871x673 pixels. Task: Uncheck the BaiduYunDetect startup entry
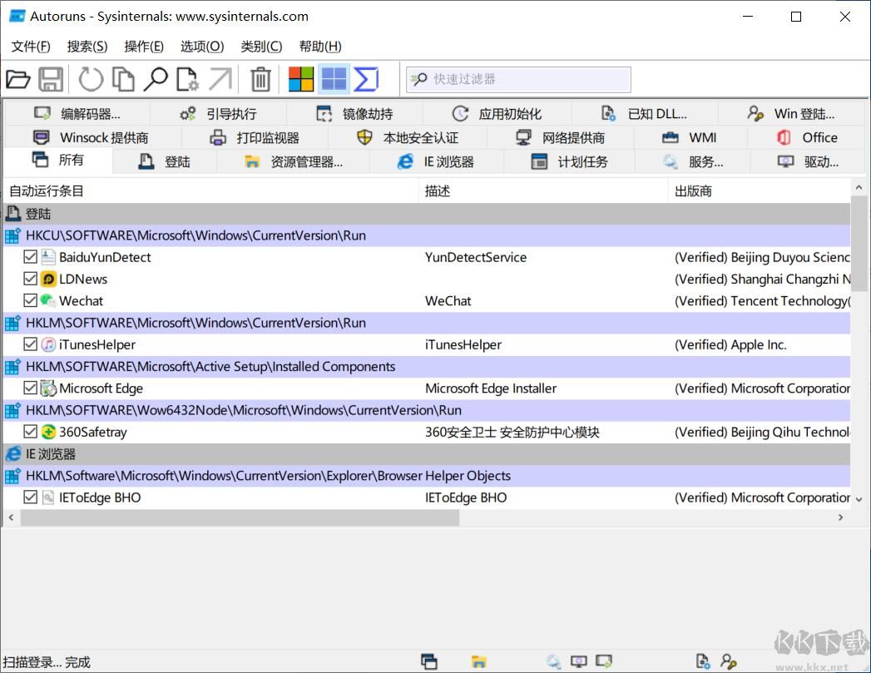pos(31,257)
